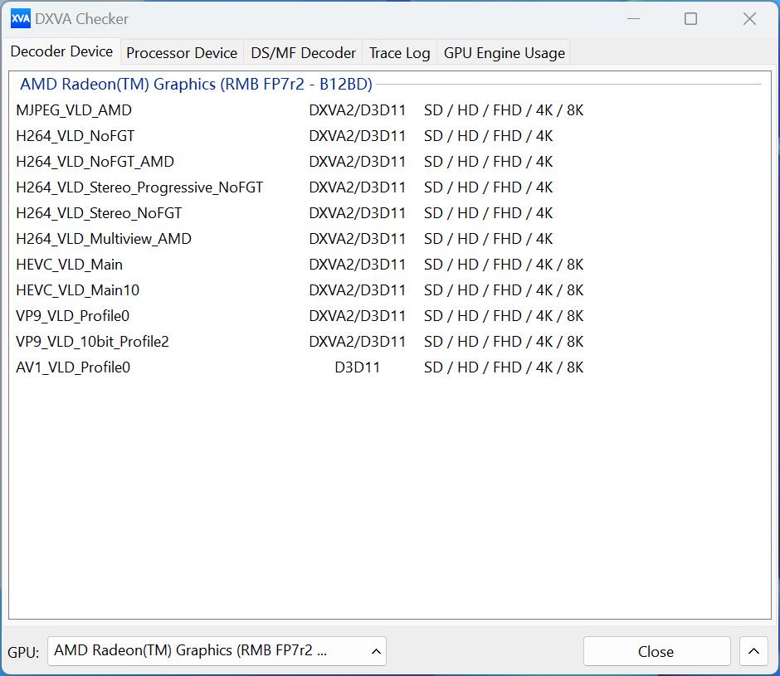Image resolution: width=780 pixels, height=676 pixels.
Task: Select the H264_VLD_NoFGT decoder row
Action: 76,136
